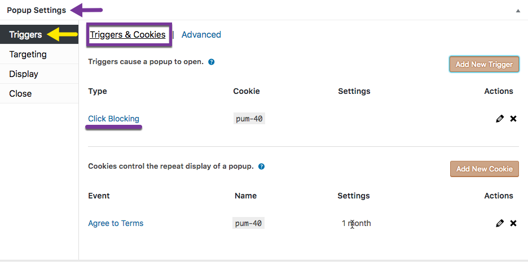This screenshot has height=262, width=528.
Task: Select the Triggers & Cookies sub-tab
Action: point(128,34)
